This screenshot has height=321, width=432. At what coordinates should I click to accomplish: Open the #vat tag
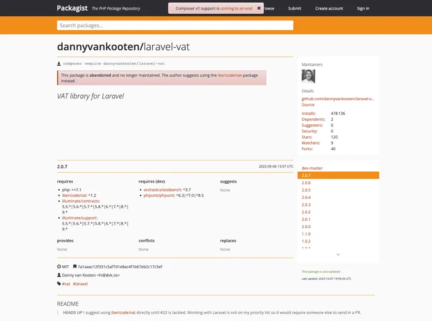pyautogui.click(x=66, y=284)
